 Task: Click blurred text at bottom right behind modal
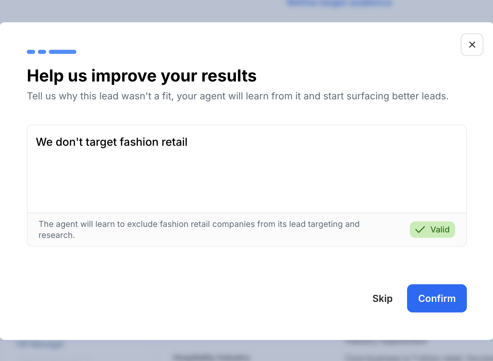(386, 342)
